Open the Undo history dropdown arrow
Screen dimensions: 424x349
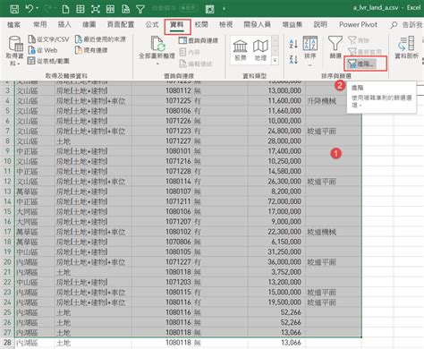(38, 9)
